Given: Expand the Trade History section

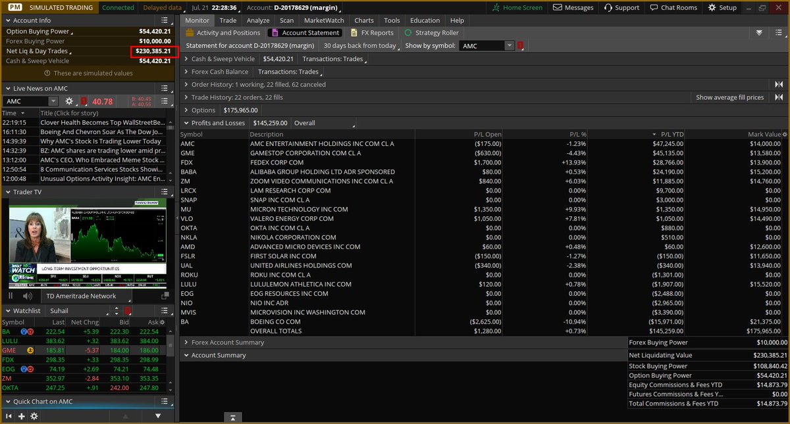Looking at the screenshot, I should [186, 97].
